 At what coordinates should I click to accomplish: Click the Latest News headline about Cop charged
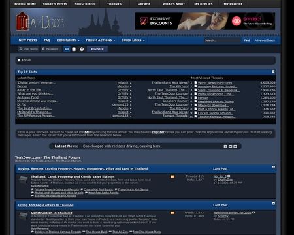[x=122, y=146]
